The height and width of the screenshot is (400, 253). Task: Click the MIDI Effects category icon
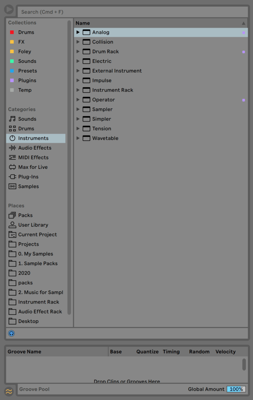point(12,157)
